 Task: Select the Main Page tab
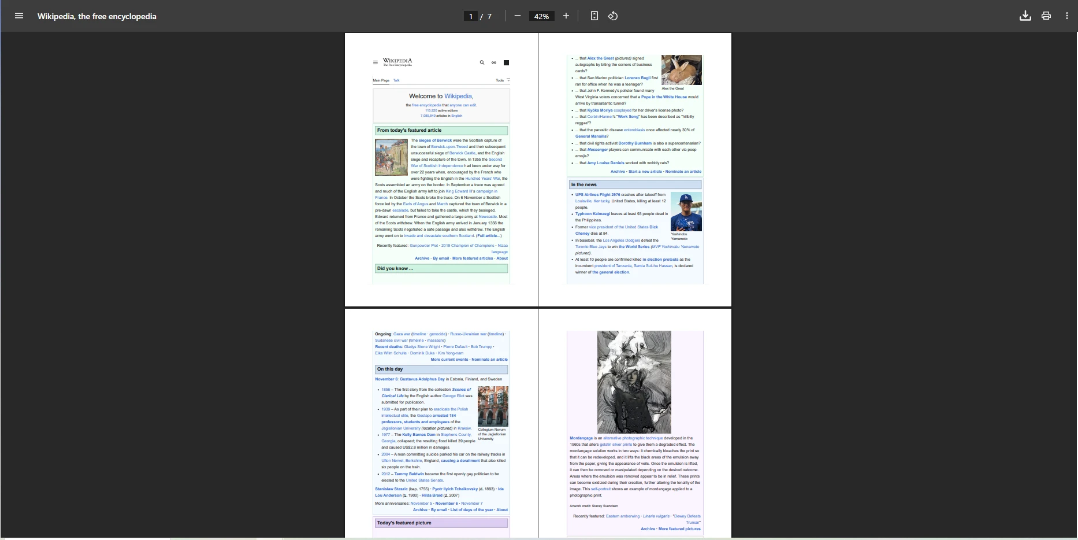click(381, 80)
